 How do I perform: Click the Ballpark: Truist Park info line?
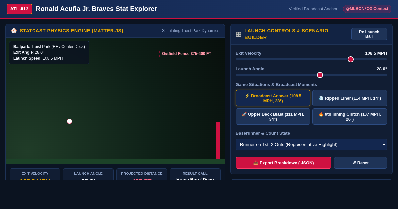tap(49, 47)
